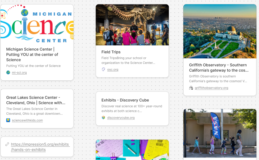259x160 pixels.
Task: Open the sciencewithkids.com link
Action: (27, 120)
